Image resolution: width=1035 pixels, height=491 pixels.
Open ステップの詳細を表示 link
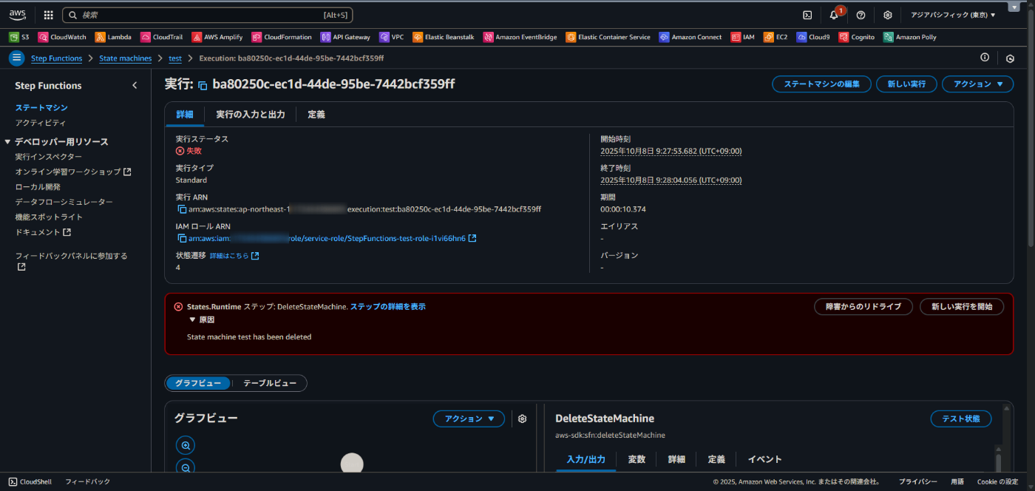(x=387, y=306)
